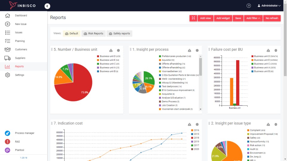Viewport: 287px width, 161px height.
Task: Toggle the 2015 series in Indication cost
Action: coord(195,134)
